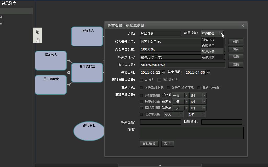Select the arrow pointer tool

point(37,32)
